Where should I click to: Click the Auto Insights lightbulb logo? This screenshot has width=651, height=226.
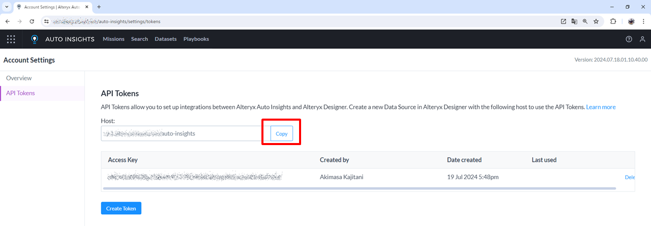point(35,39)
